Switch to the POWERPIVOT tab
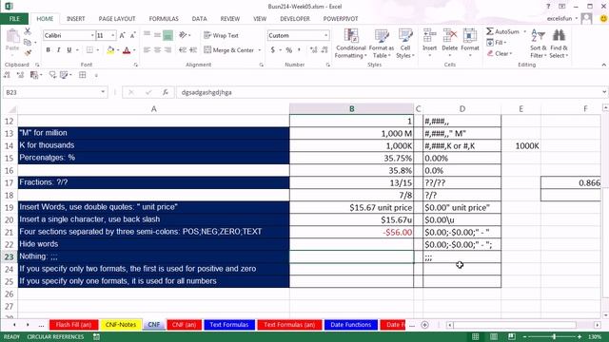This screenshot has height=342, width=609. [x=341, y=19]
